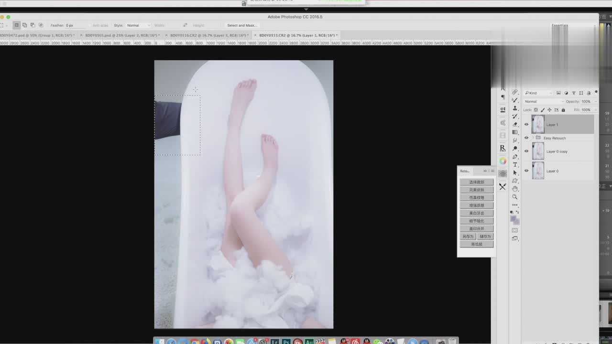The height and width of the screenshot is (344, 612).
Task: Select the Path Selection arrow tool
Action: click(x=515, y=172)
